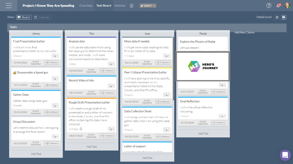Click Evidence button on Gather Data task
Viewport: 293px width, 164px height.
pos(52,112)
